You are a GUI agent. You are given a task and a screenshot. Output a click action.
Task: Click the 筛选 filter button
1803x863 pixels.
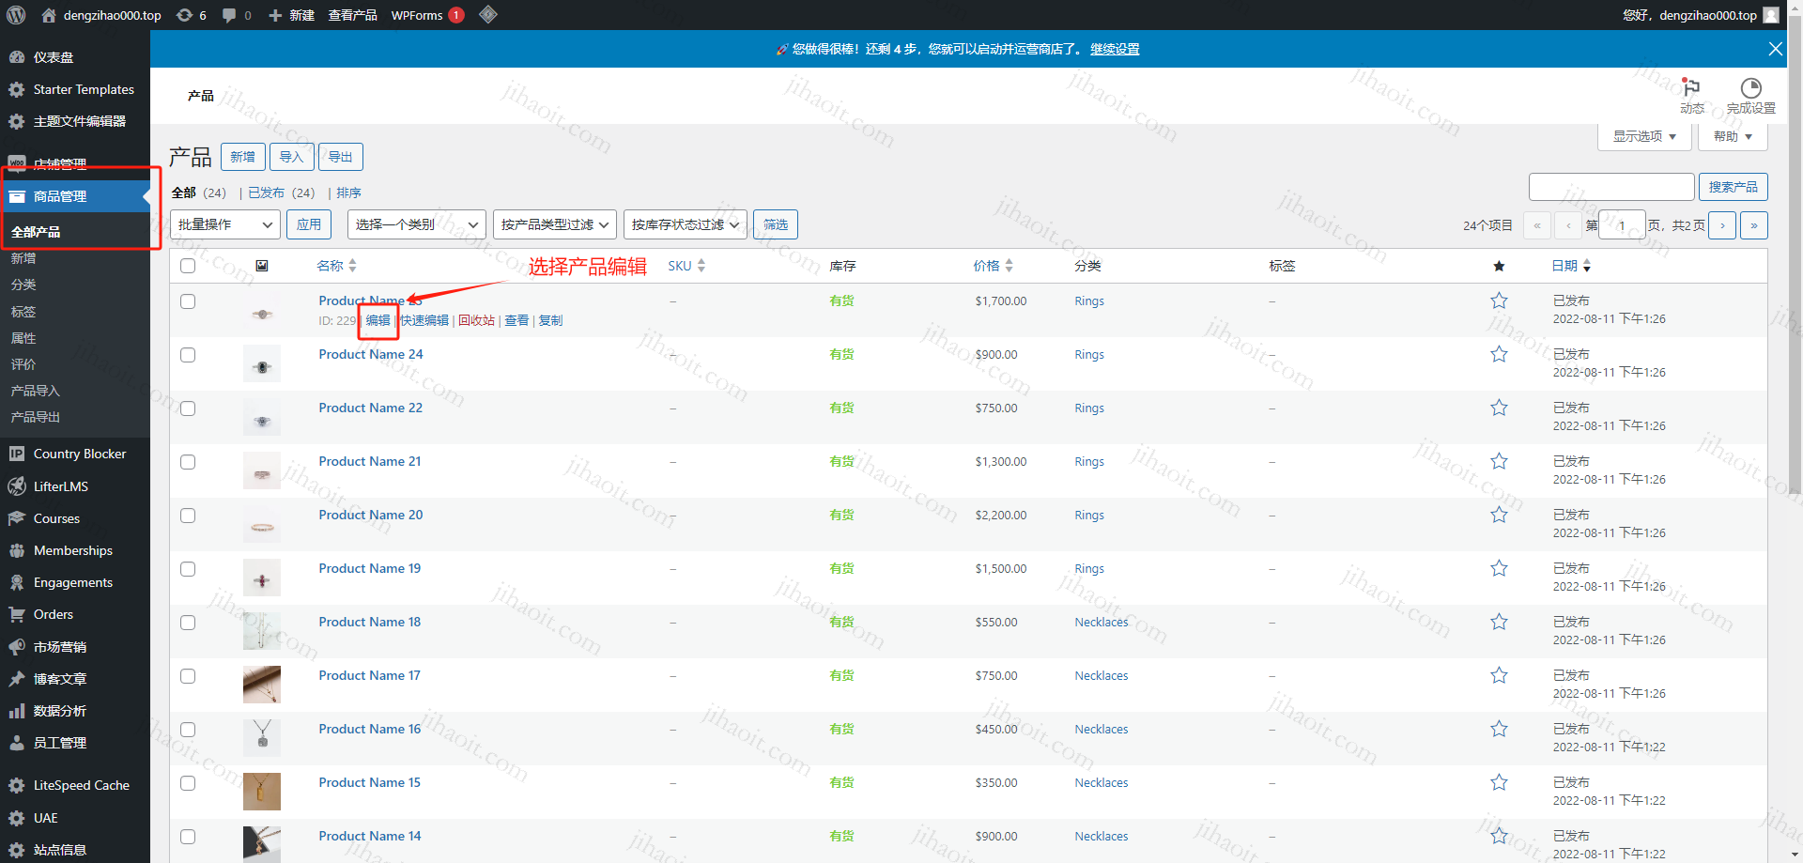776,224
